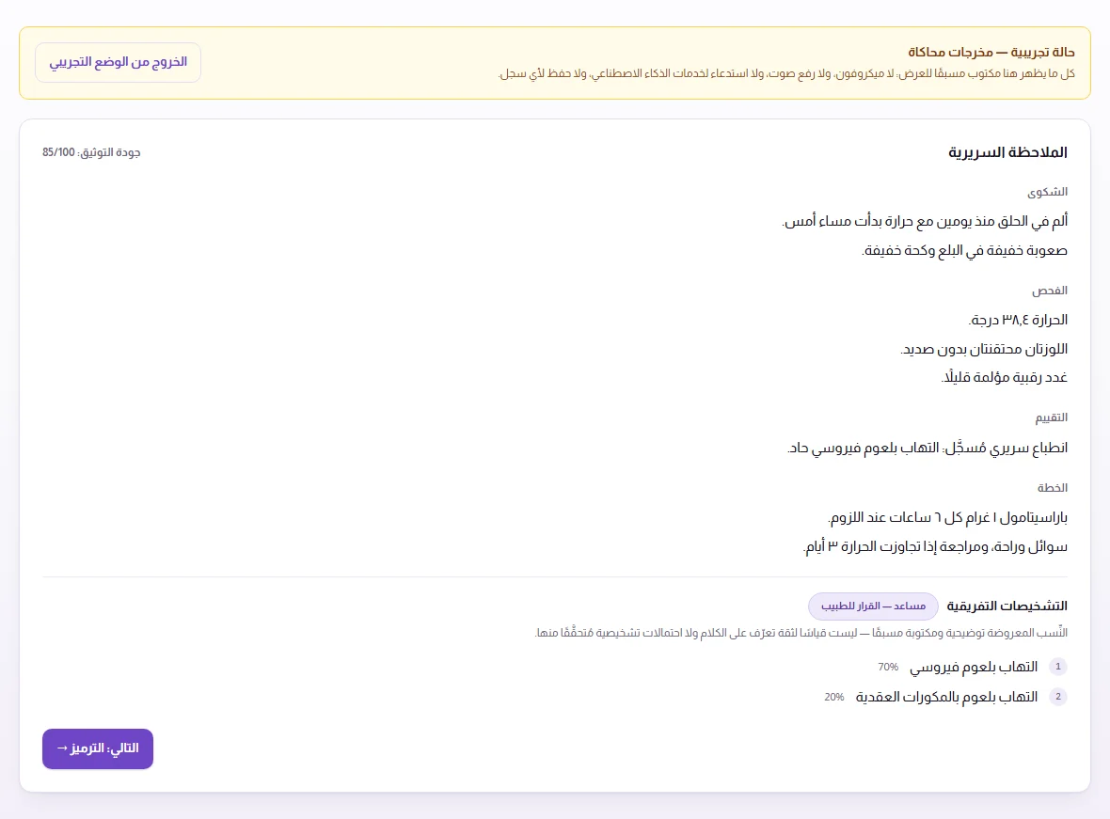Select diagnosis التهاب بلعوم بالمكورات العقدية

pos(946,698)
